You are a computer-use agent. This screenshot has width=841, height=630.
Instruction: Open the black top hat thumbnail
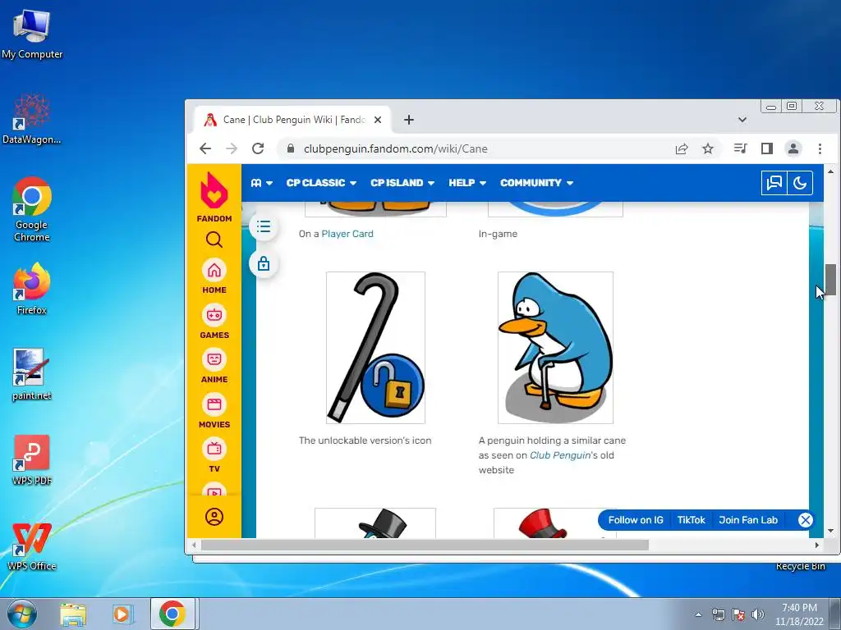click(x=375, y=523)
